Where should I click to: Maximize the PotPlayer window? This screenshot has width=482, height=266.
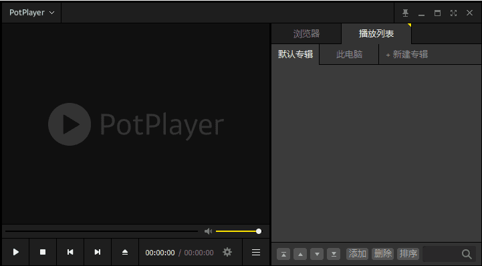tap(437, 13)
